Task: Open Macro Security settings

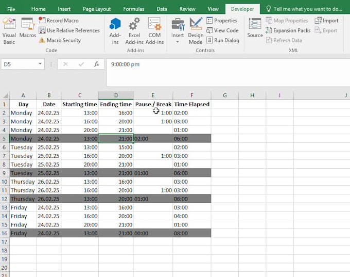Action: (x=60, y=40)
